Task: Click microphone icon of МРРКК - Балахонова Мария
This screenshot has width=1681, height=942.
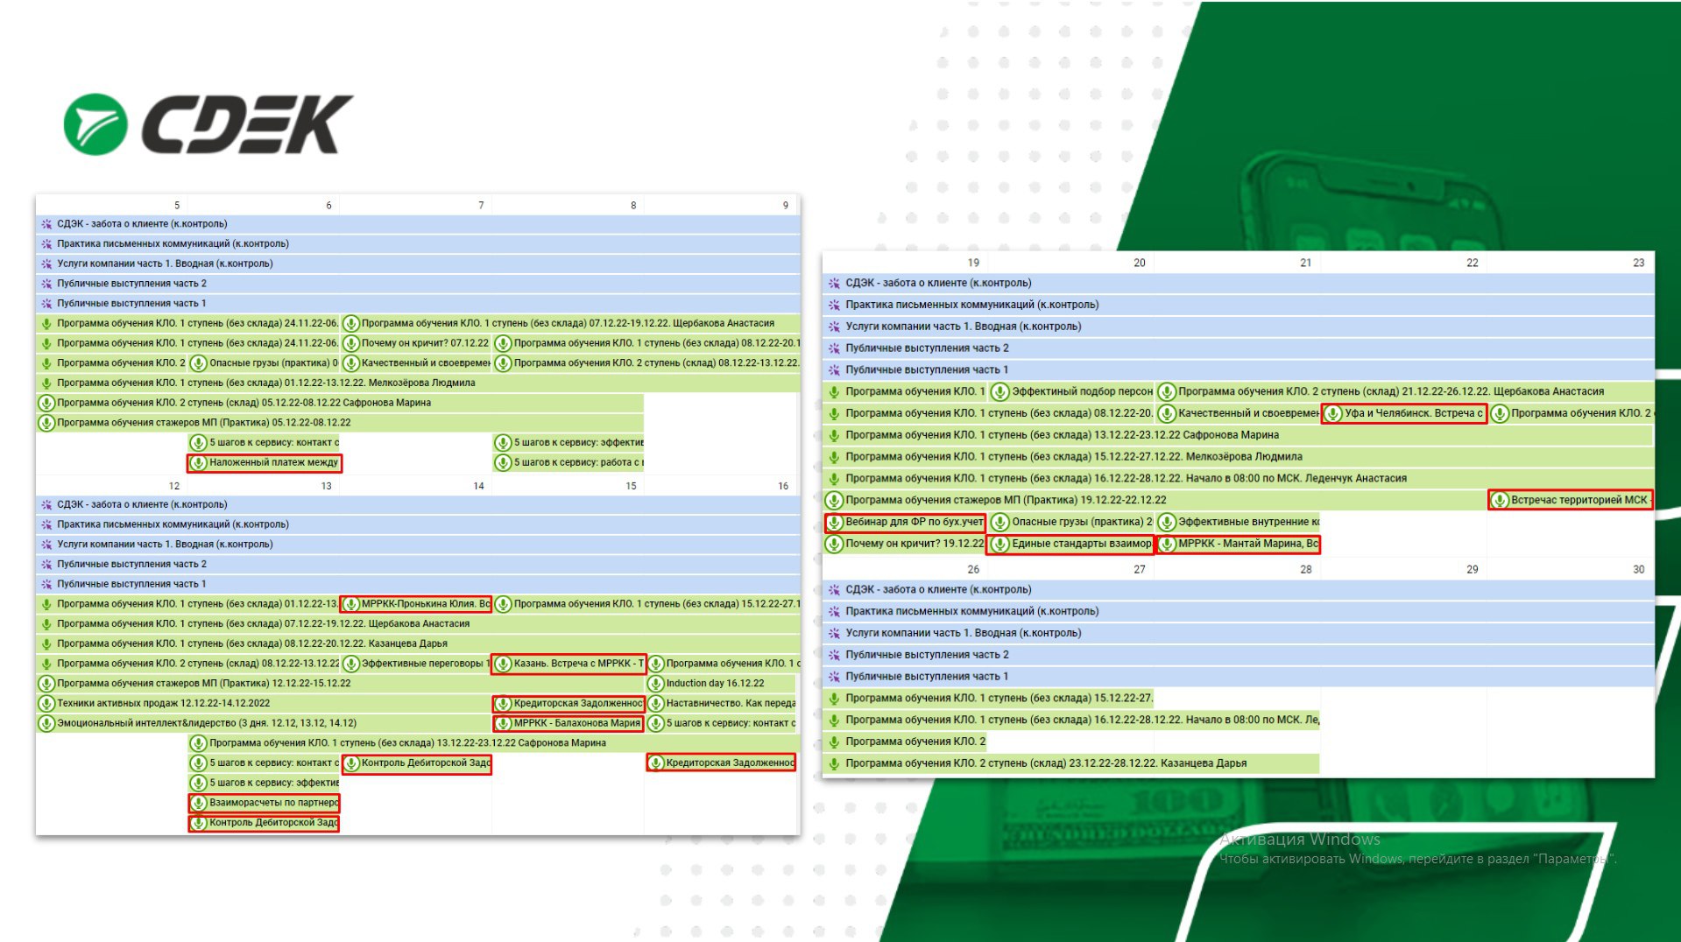Action: tap(503, 723)
